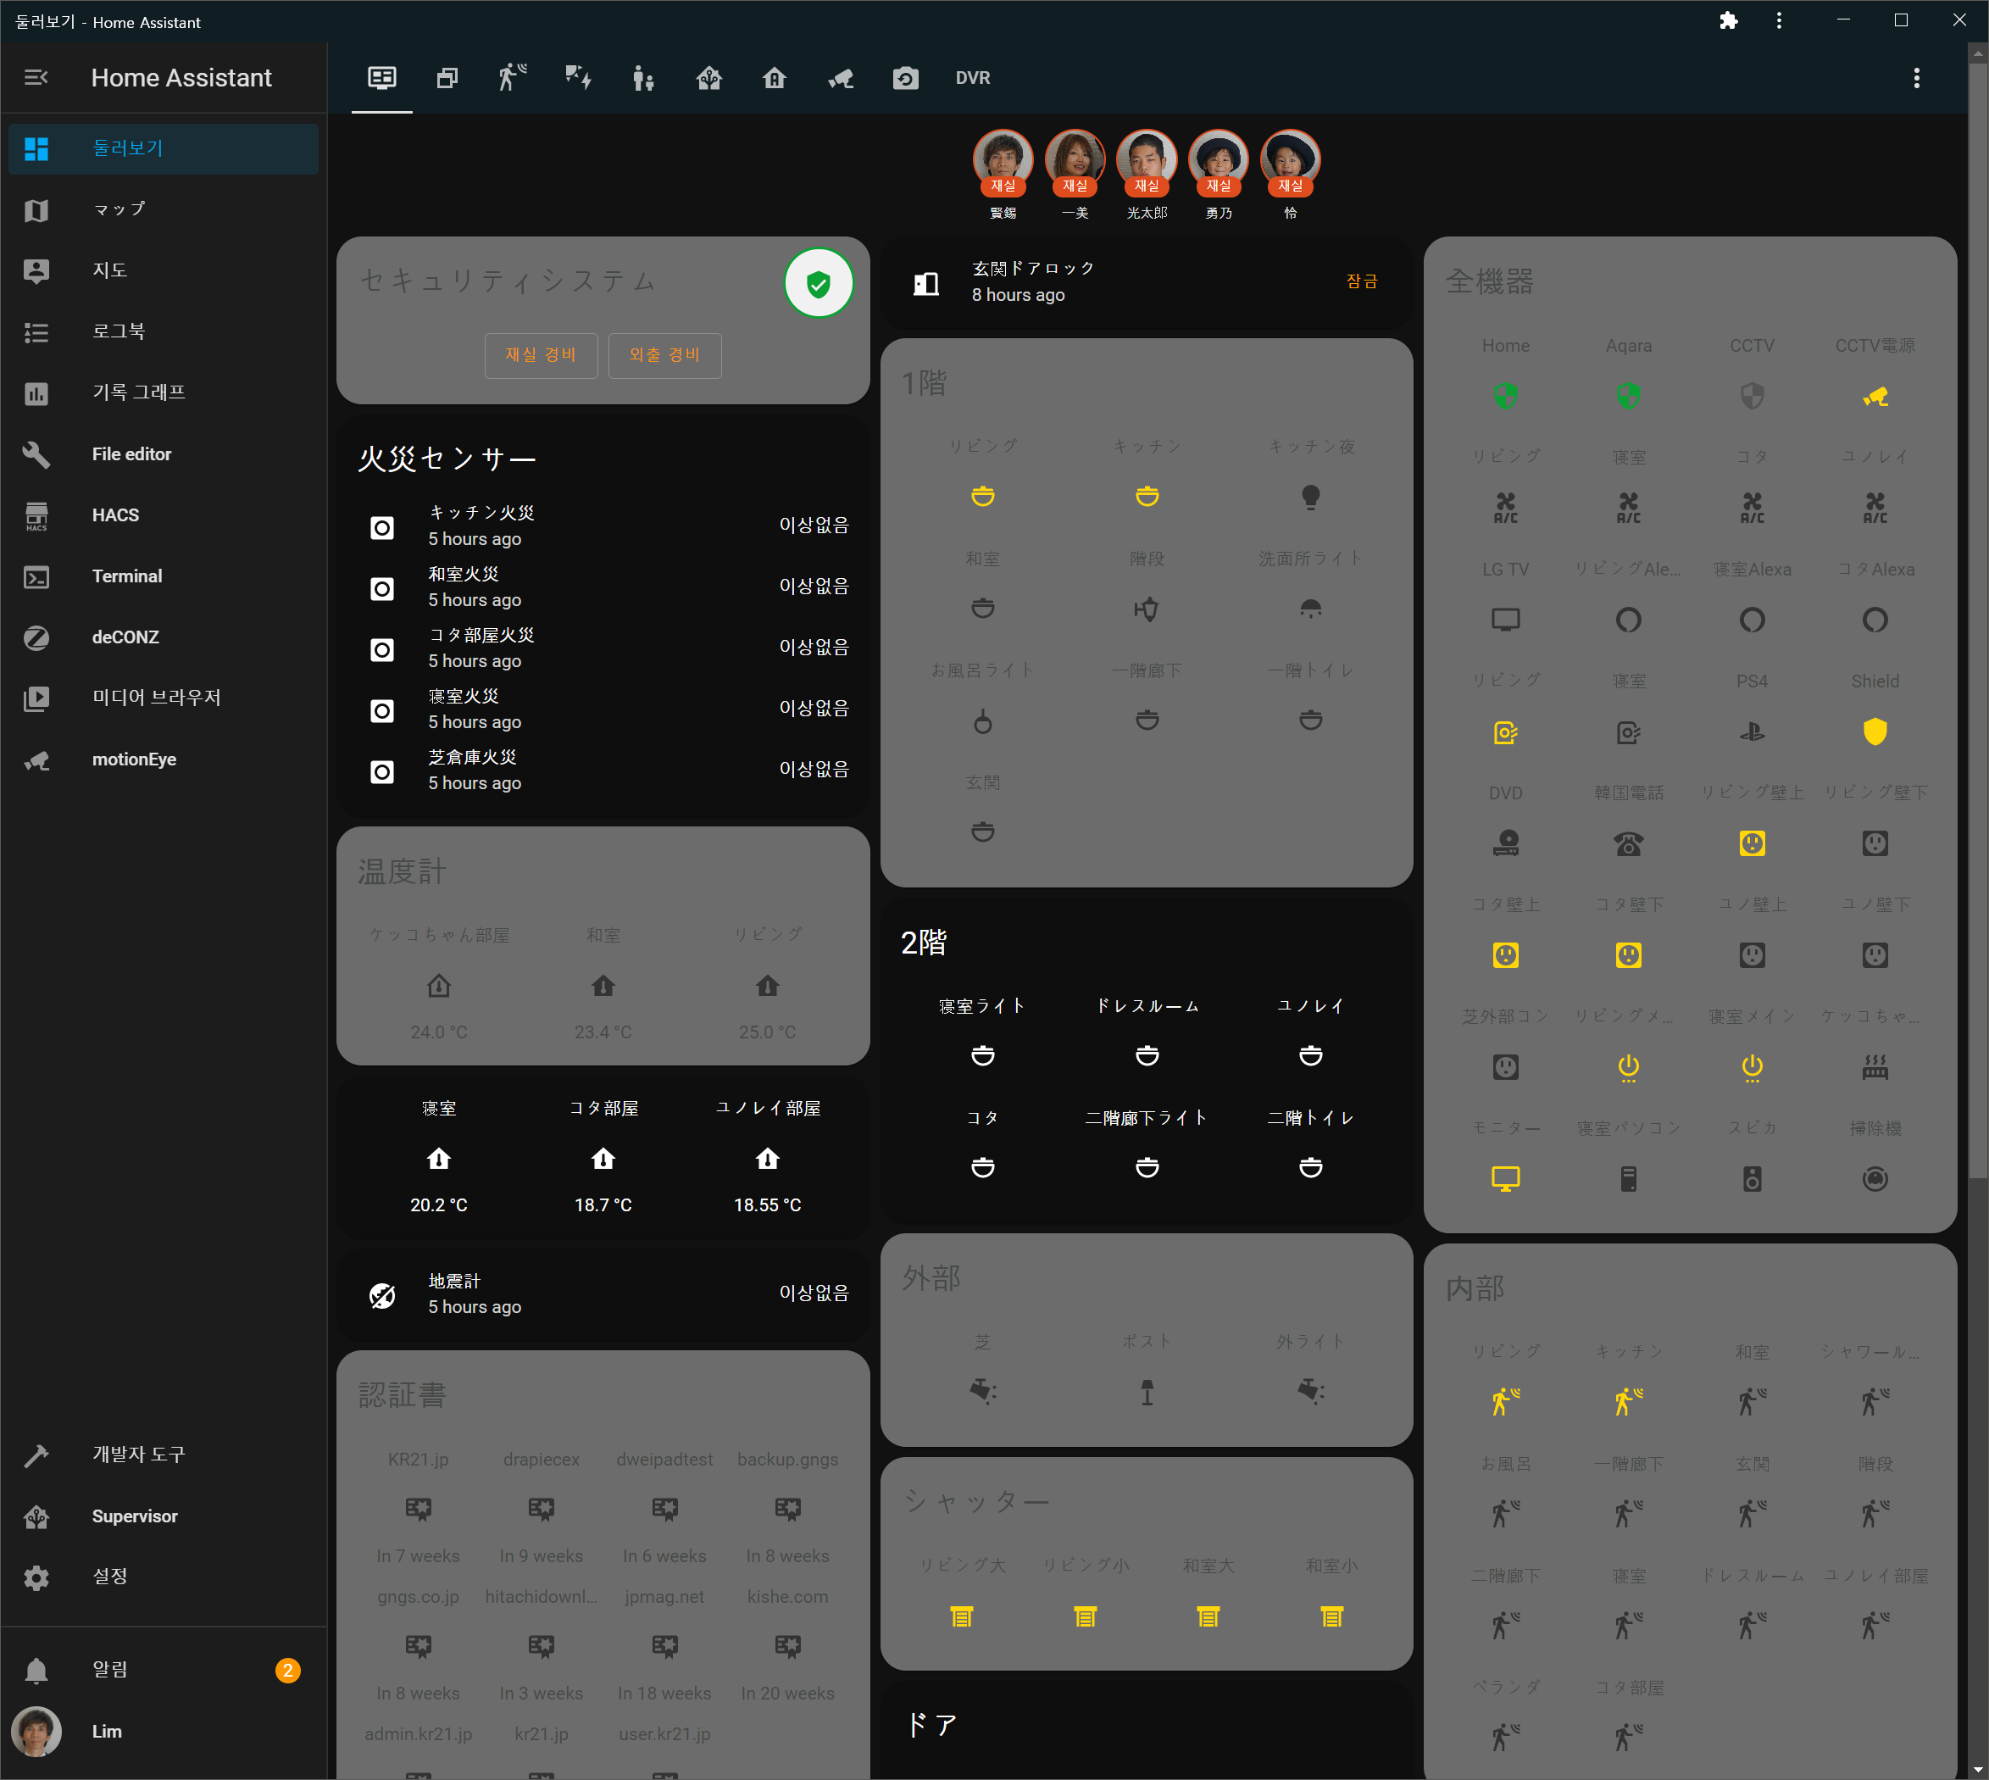Toggle the リビング壁上 outlet switch

pyautogui.click(x=1752, y=843)
